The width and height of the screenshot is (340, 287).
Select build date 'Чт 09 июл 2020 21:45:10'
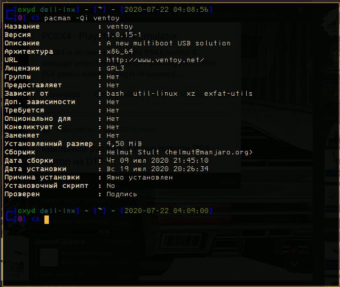[157, 160]
